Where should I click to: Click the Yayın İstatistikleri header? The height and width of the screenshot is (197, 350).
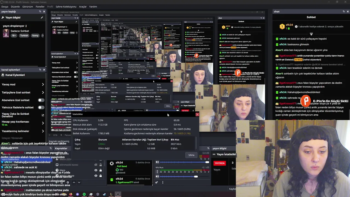[x=224, y=154]
